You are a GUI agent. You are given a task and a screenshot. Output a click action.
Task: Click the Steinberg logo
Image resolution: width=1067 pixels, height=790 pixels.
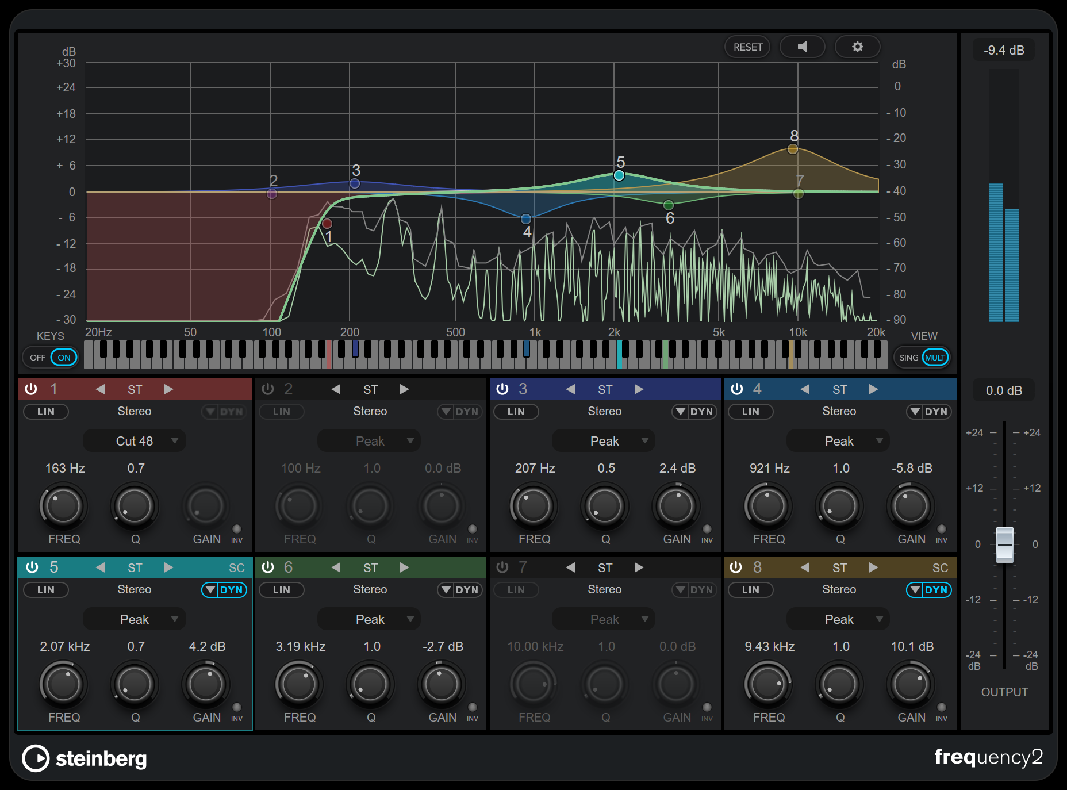(x=85, y=758)
